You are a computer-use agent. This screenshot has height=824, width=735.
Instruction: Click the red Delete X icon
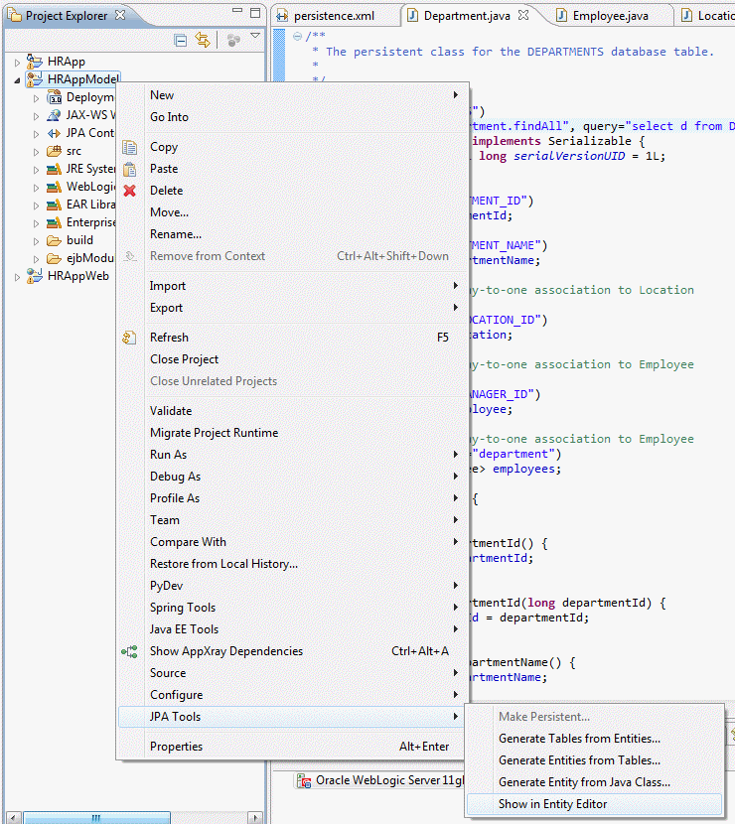tap(129, 191)
